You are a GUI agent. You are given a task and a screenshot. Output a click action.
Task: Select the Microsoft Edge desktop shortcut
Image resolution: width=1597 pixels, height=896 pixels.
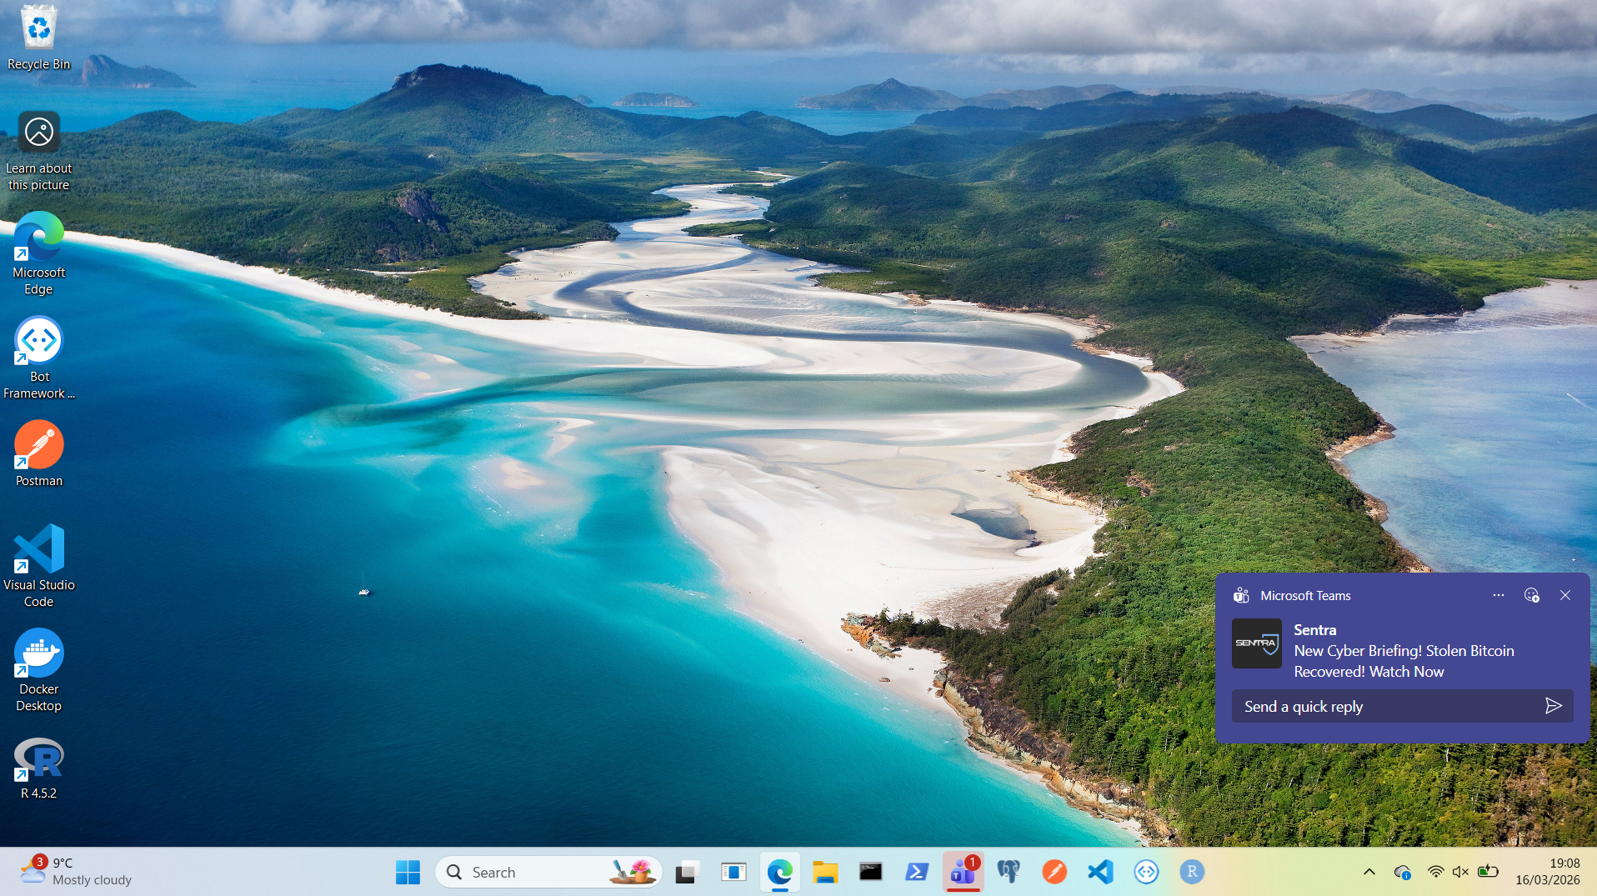tap(39, 254)
